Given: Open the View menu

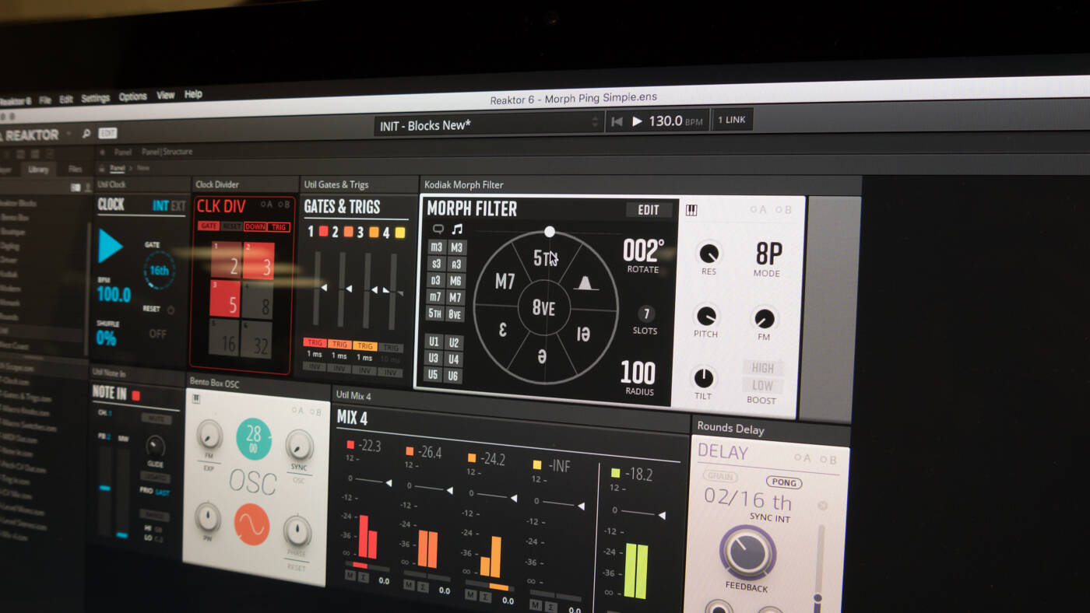Looking at the screenshot, I should pos(165,95).
